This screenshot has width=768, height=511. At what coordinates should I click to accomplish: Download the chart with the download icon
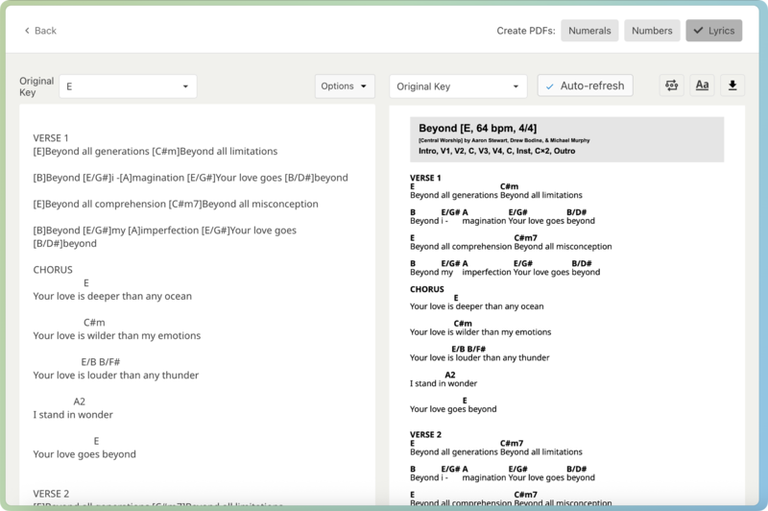[732, 85]
